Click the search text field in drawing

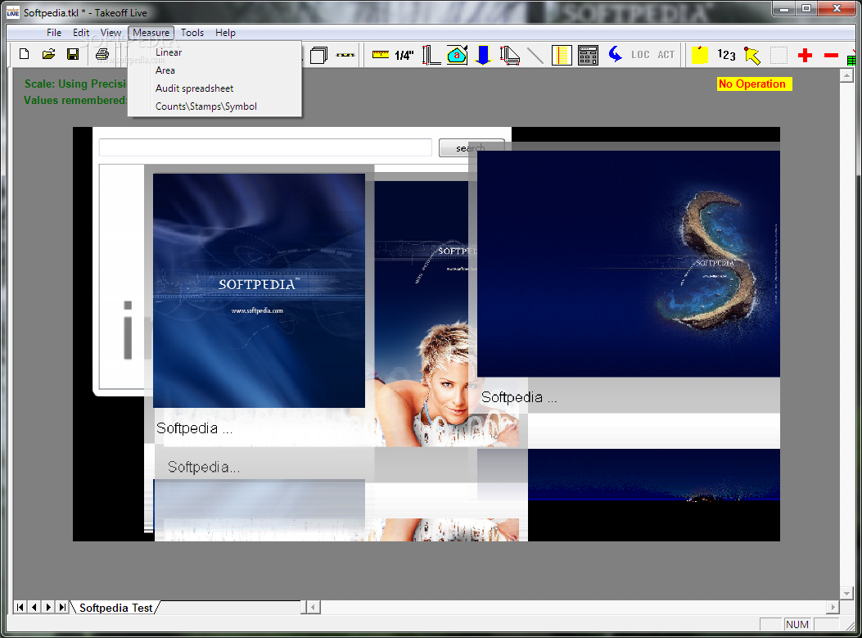click(265, 148)
